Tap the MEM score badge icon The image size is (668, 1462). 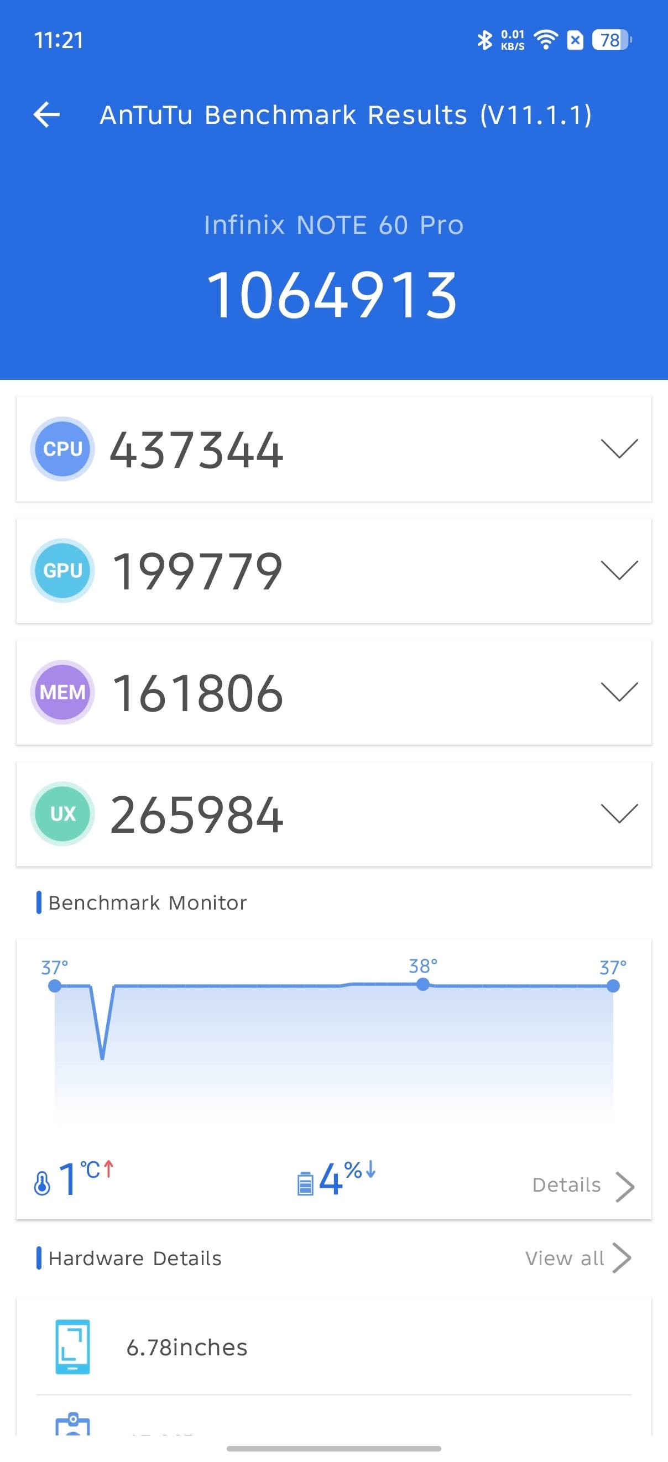pos(62,692)
